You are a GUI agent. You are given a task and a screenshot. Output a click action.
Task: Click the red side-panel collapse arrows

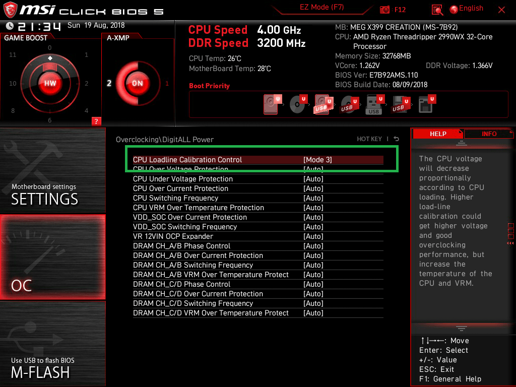[x=510, y=243]
